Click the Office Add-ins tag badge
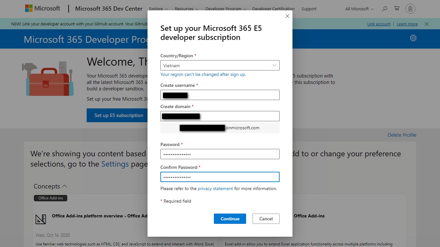 point(51,198)
